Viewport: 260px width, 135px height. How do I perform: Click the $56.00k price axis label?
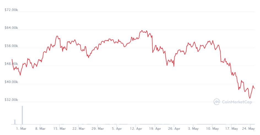pyautogui.click(x=12, y=46)
